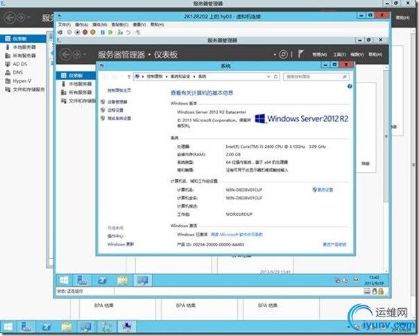Open PowerShell from the VM taskbar
Screen dimensions: 419x336
103,280
